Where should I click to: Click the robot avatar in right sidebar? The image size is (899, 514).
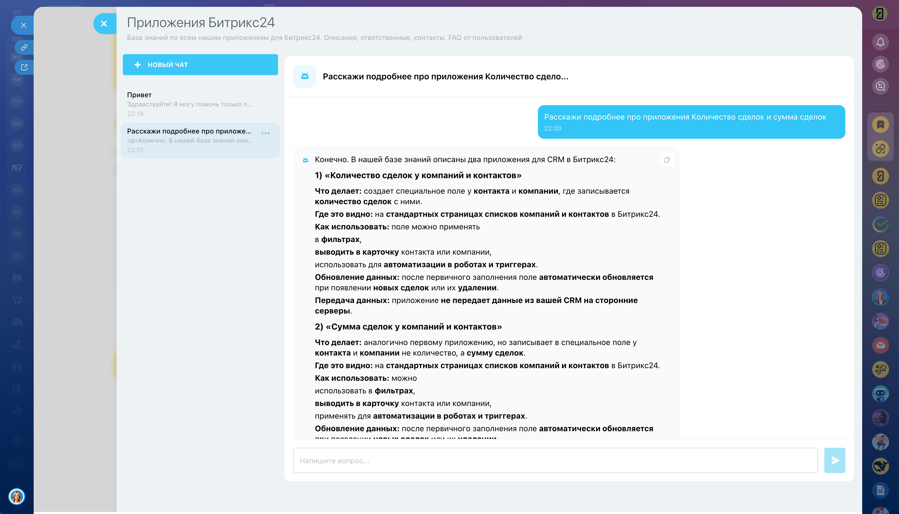click(x=880, y=393)
